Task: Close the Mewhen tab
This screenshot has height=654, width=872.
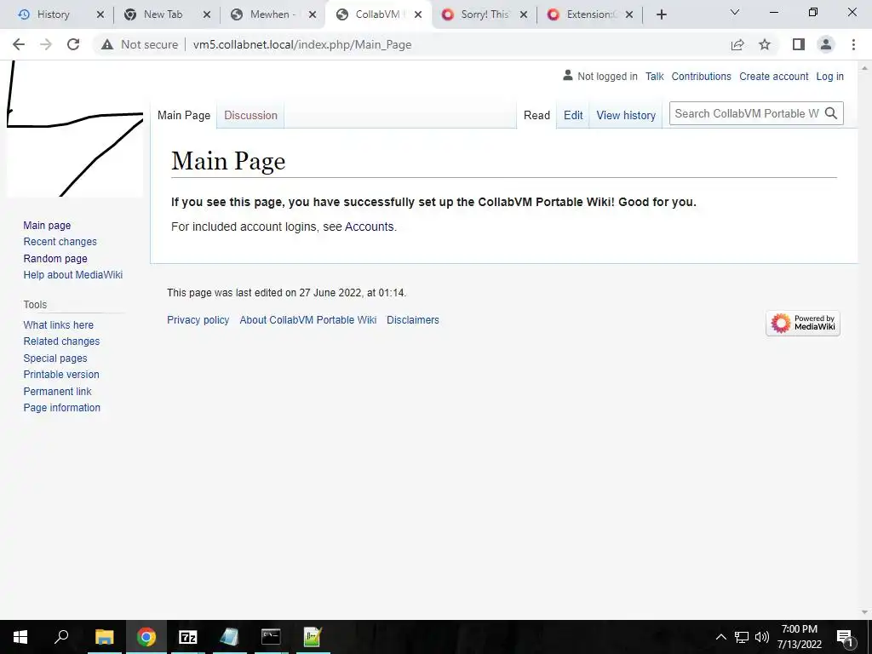Action: 313,14
